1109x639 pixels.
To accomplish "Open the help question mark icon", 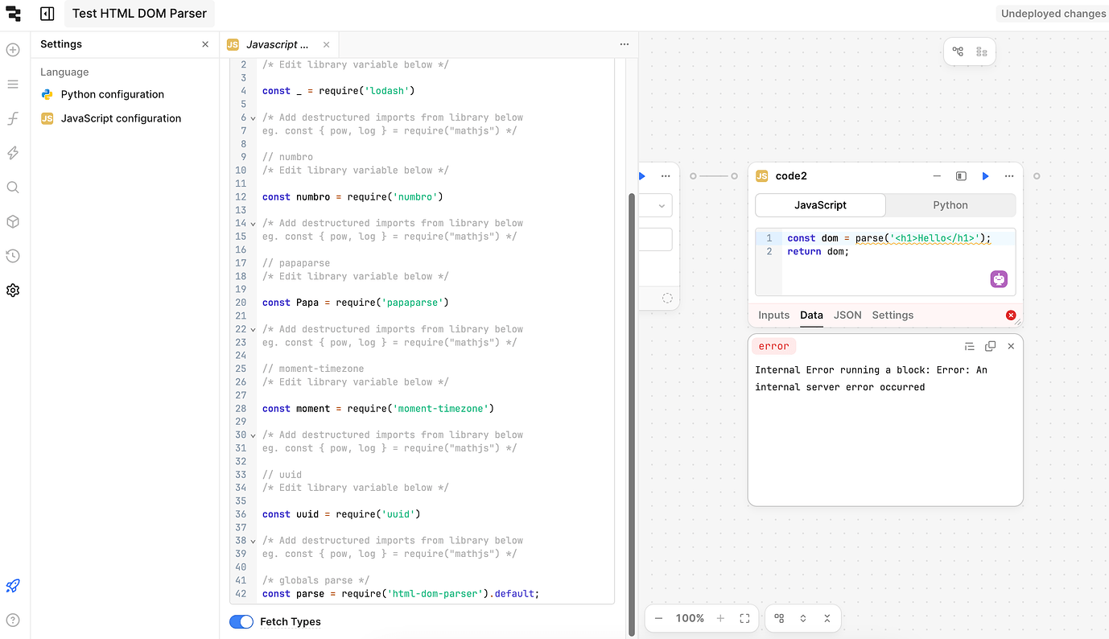I will 13,620.
